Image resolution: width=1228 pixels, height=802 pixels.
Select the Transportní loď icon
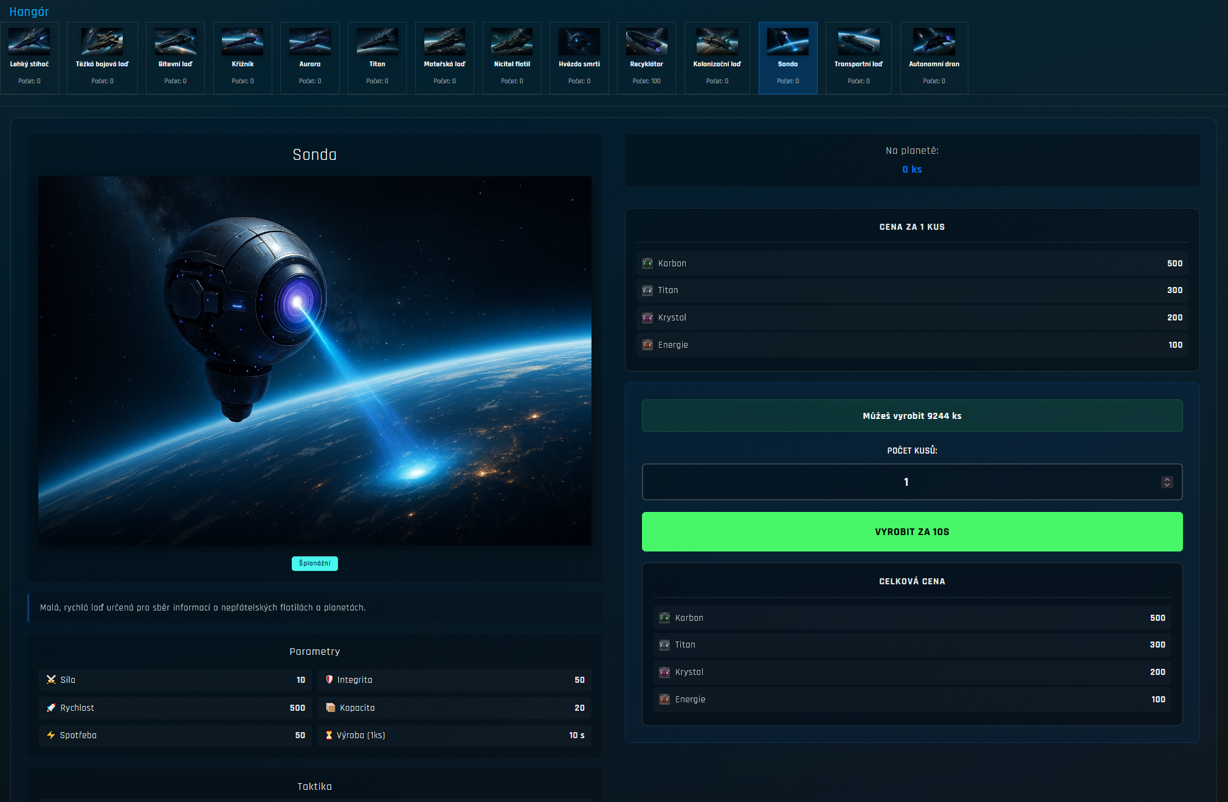click(x=858, y=42)
